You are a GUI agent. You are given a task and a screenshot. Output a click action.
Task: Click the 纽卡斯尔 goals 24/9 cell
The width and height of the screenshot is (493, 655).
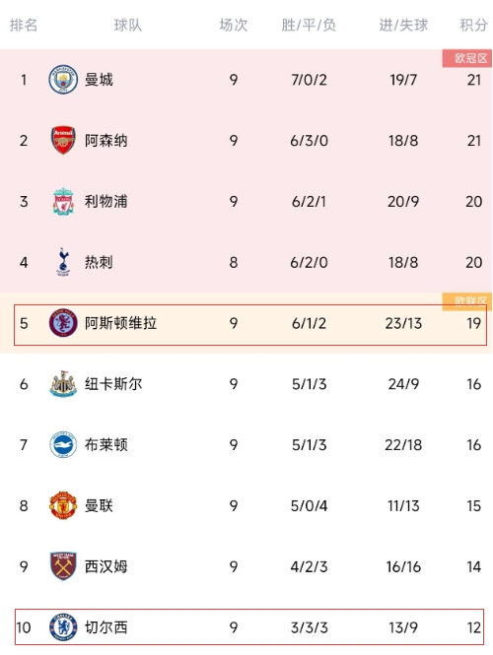[x=403, y=384]
